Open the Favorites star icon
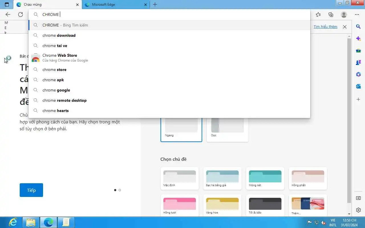Viewport: 365px width, 228px height. (318, 15)
